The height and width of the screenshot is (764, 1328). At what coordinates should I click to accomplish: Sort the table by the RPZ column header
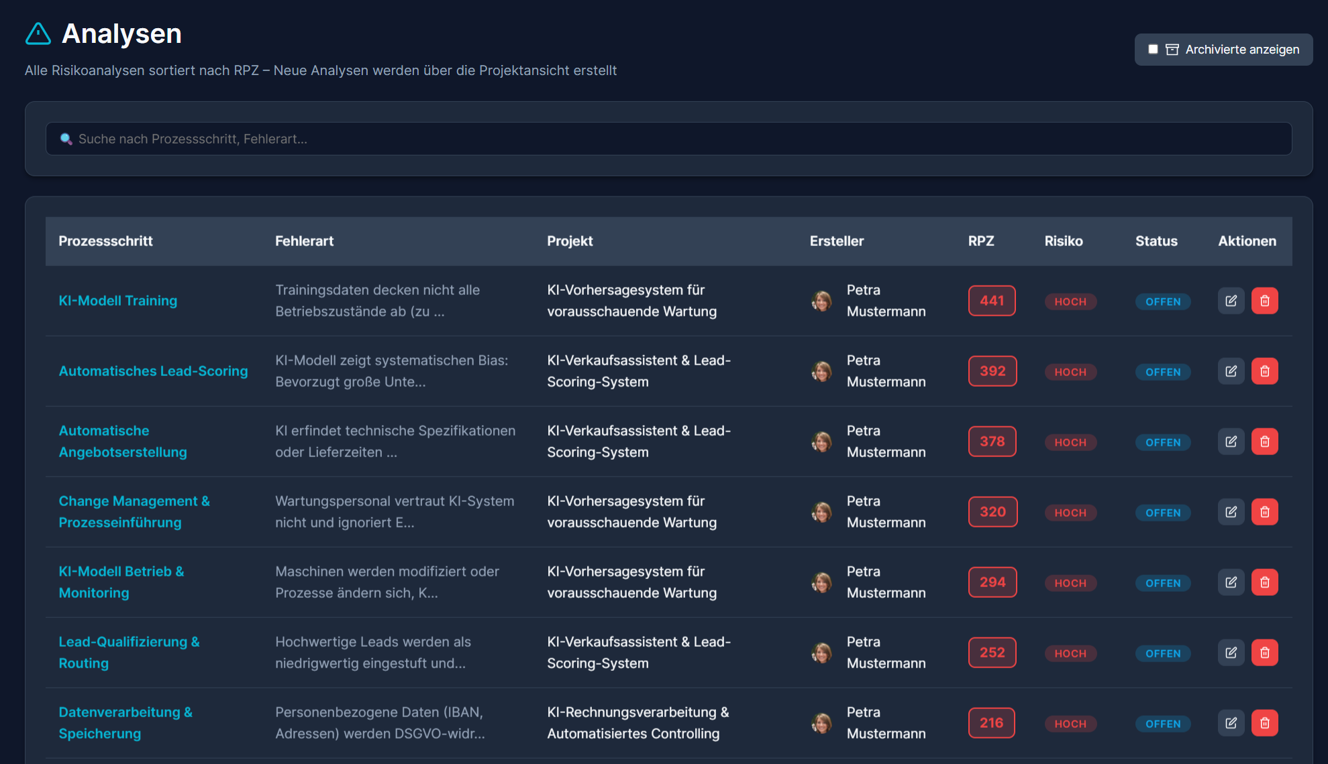[x=981, y=241]
